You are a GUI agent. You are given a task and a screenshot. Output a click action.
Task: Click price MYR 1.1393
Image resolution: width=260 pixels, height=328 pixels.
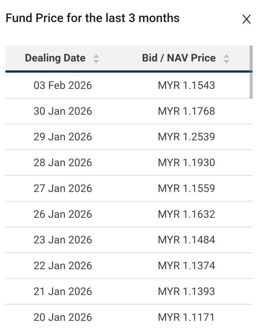pos(186,291)
